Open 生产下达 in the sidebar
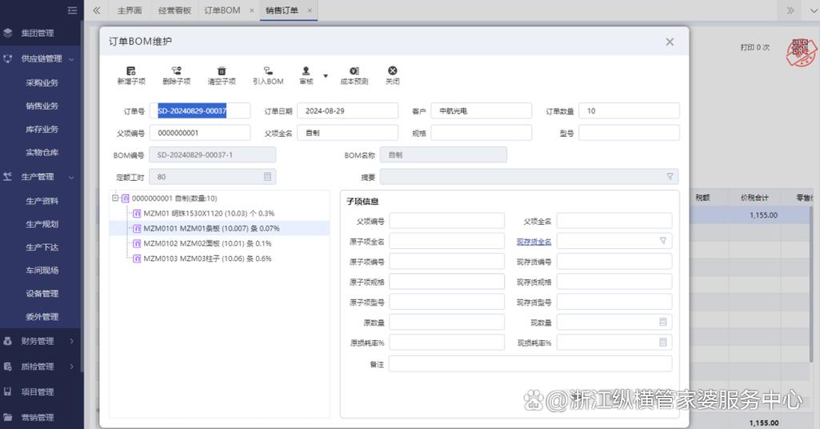Screen dimensions: 820x429 (x=42, y=247)
